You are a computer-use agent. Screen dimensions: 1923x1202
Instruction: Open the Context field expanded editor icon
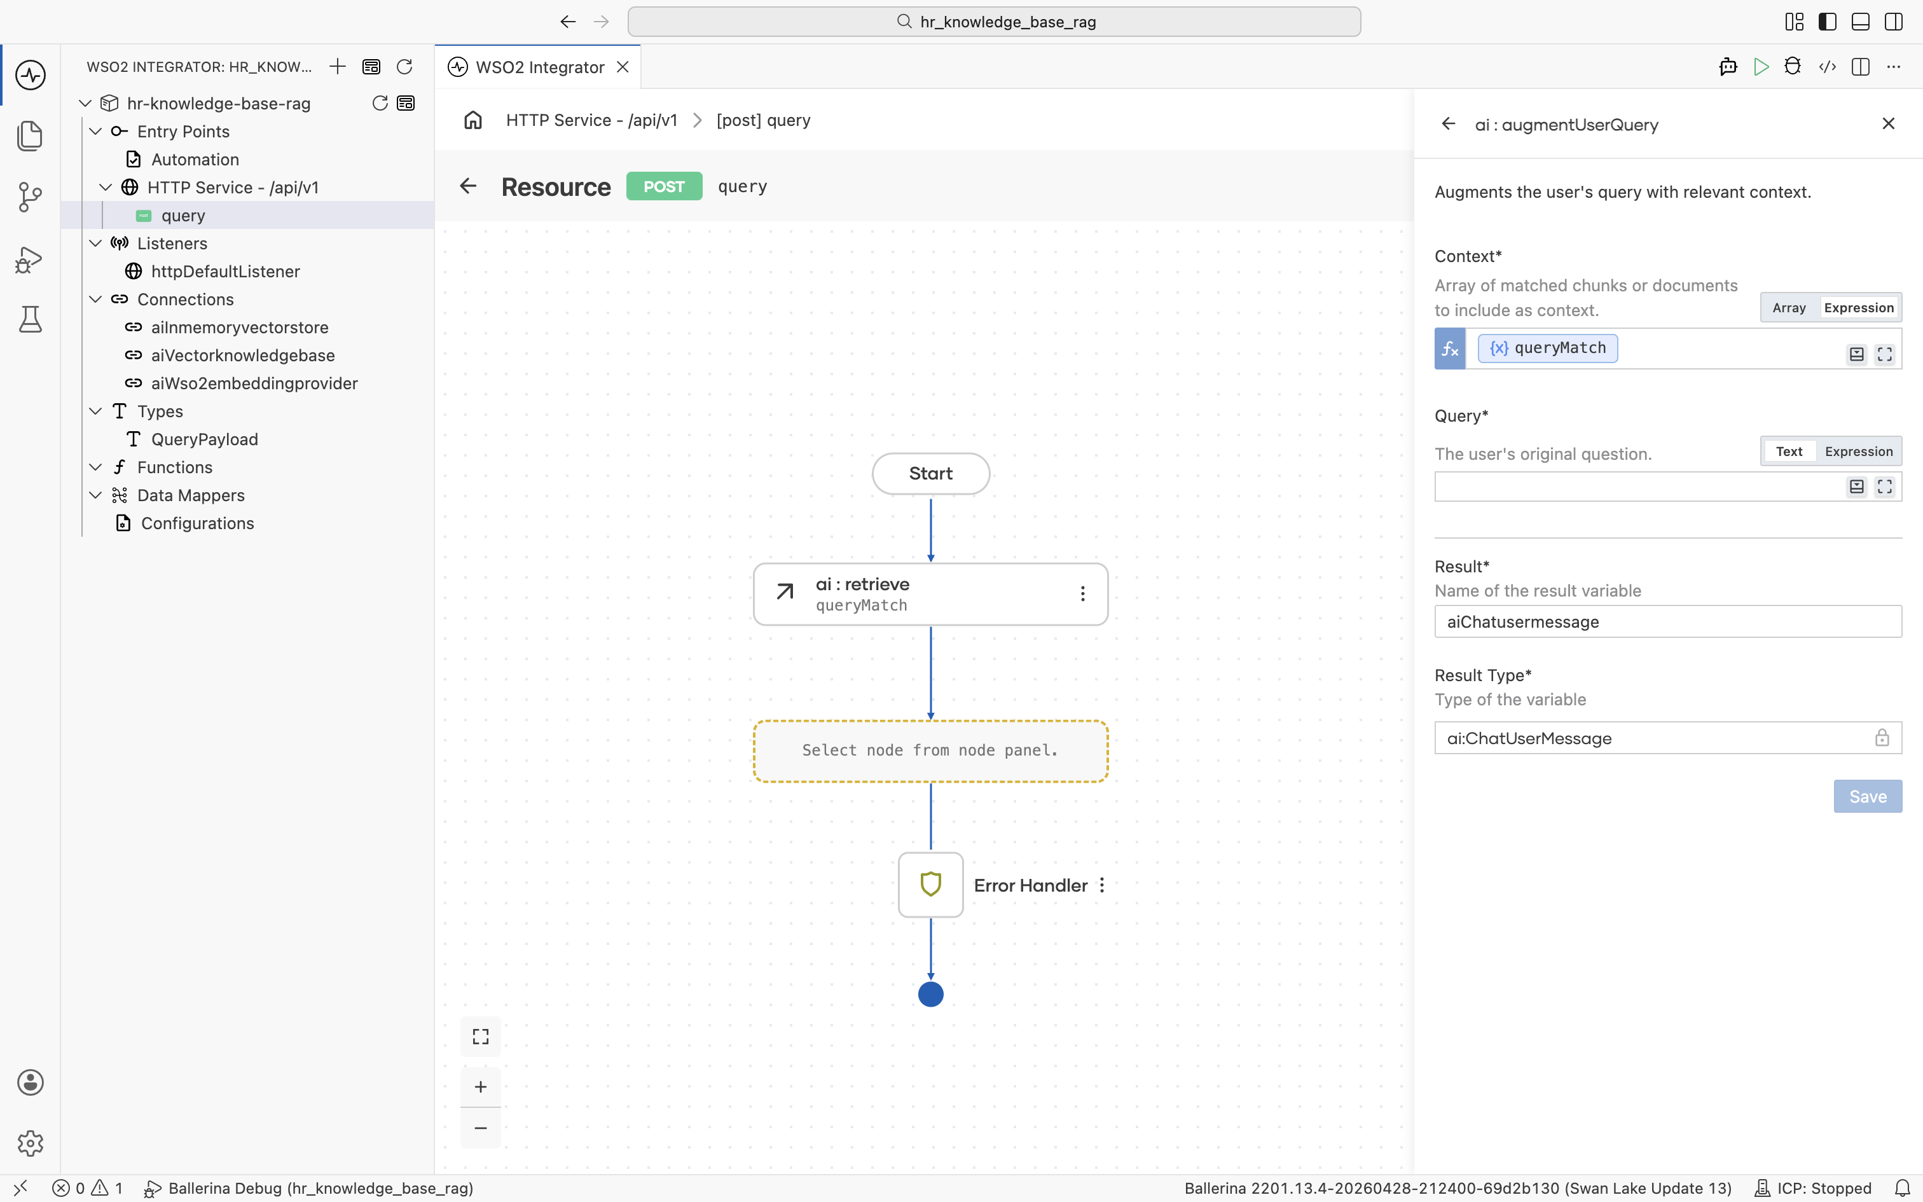(1884, 355)
